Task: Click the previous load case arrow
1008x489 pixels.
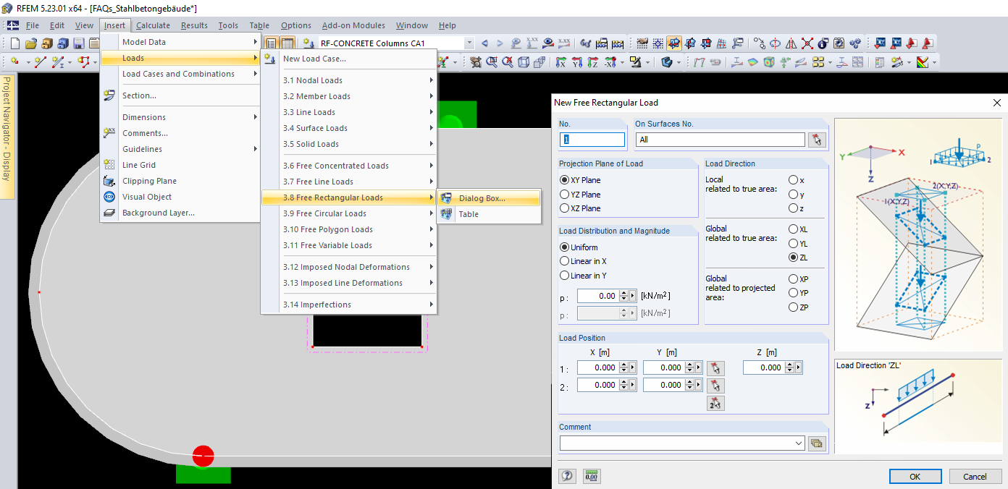Action: tap(484, 43)
